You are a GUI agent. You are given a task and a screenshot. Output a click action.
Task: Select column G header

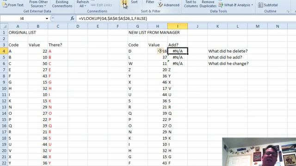click(x=137, y=26)
